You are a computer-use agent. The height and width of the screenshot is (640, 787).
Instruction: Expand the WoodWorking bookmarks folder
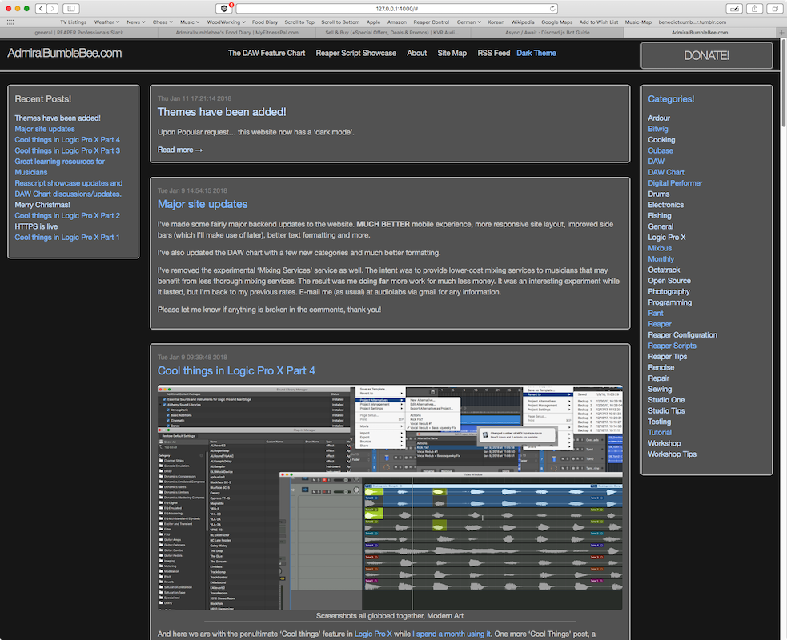coord(223,22)
